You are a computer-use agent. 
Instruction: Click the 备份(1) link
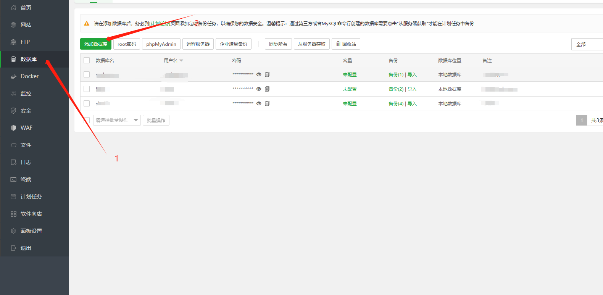click(396, 74)
